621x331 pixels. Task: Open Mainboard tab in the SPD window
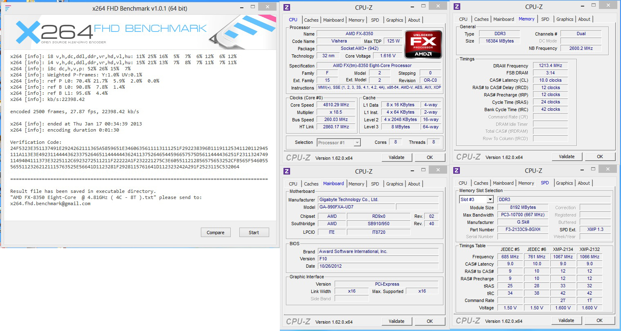(503, 183)
